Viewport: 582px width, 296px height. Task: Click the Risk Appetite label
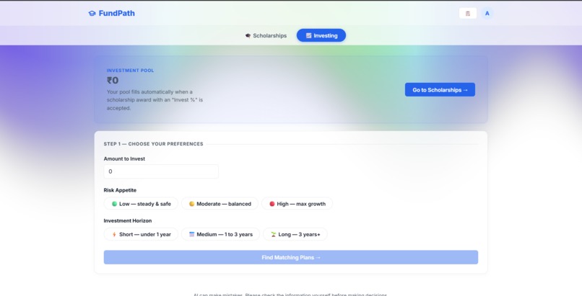click(120, 190)
